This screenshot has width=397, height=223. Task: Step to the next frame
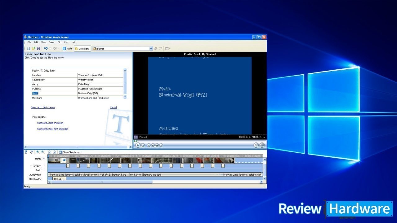tap(157, 145)
